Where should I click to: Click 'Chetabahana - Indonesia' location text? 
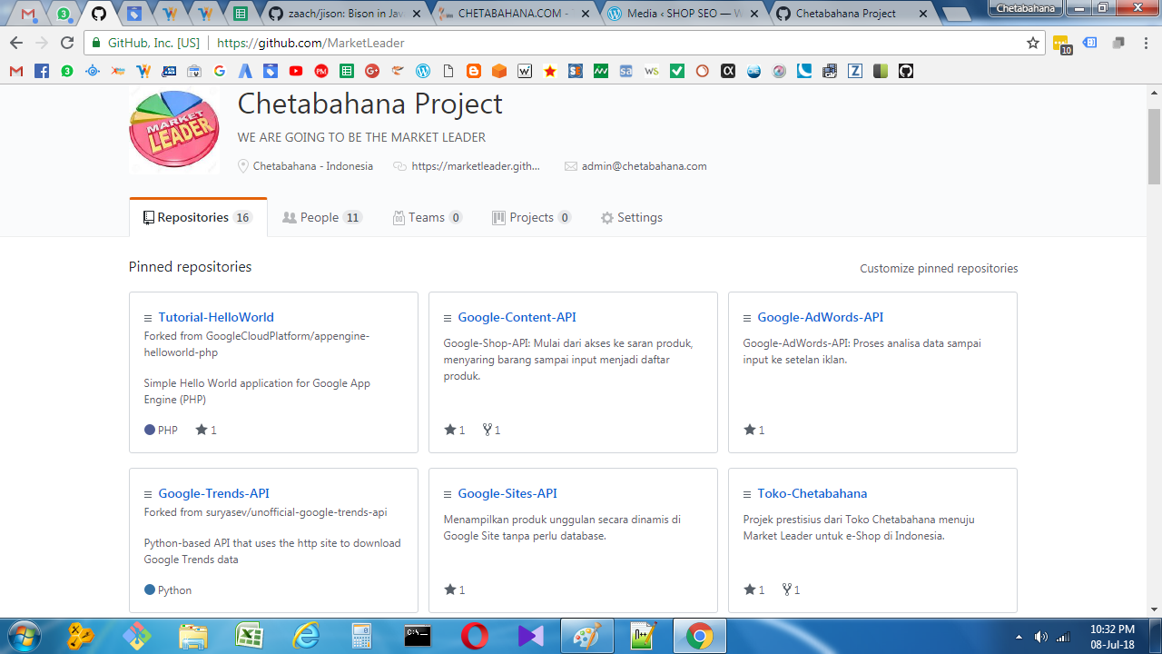tap(312, 166)
